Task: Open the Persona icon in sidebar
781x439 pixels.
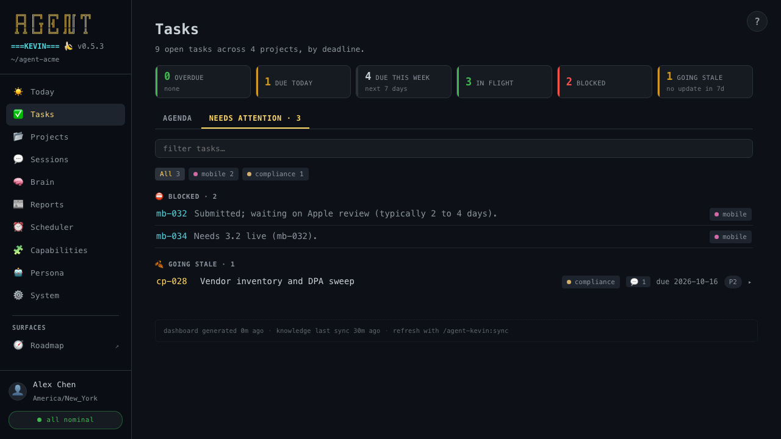Action: coord(18,273)
